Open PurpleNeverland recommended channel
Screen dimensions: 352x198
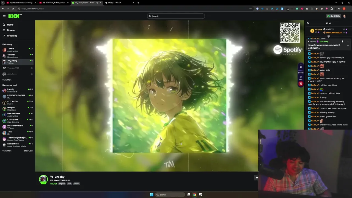click(17, 127)
